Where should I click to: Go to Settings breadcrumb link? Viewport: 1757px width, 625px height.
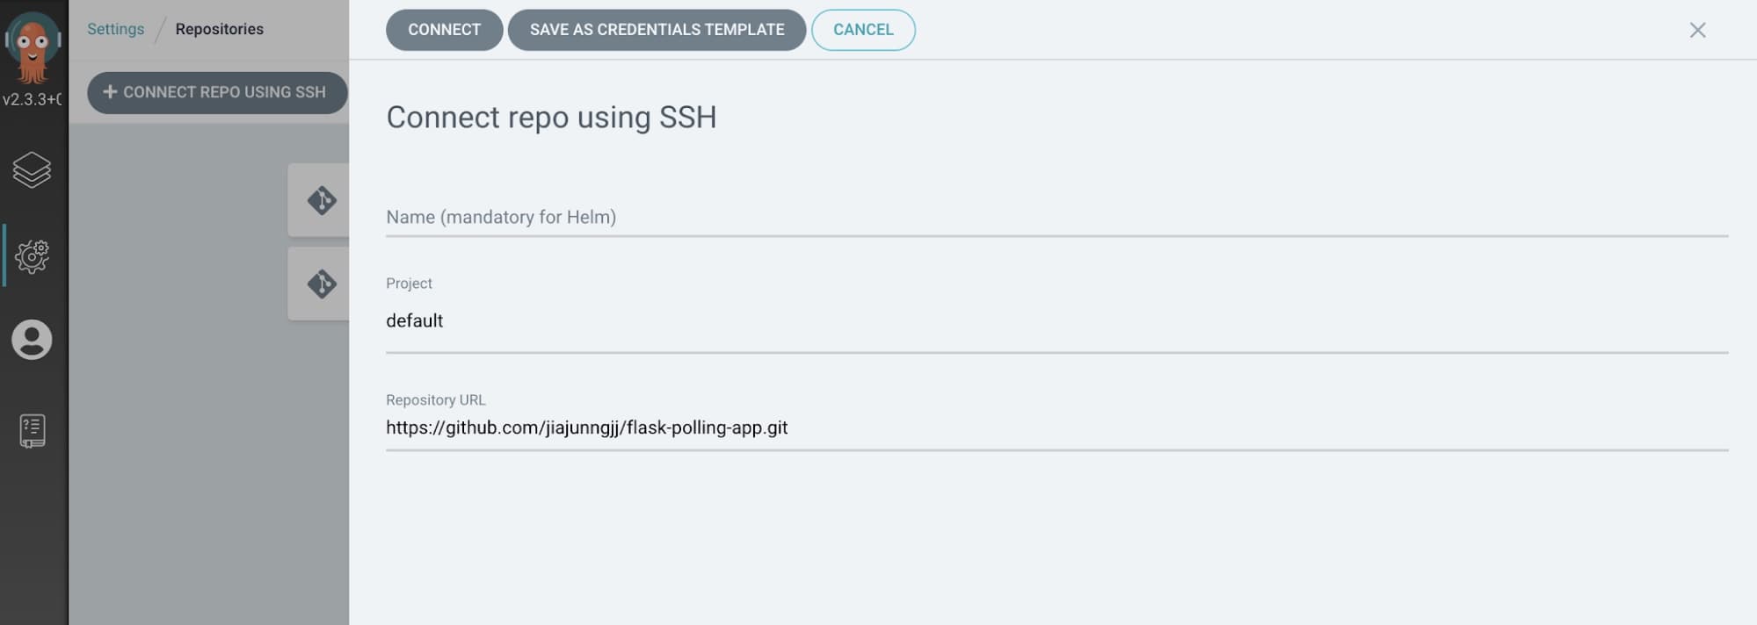115,29
